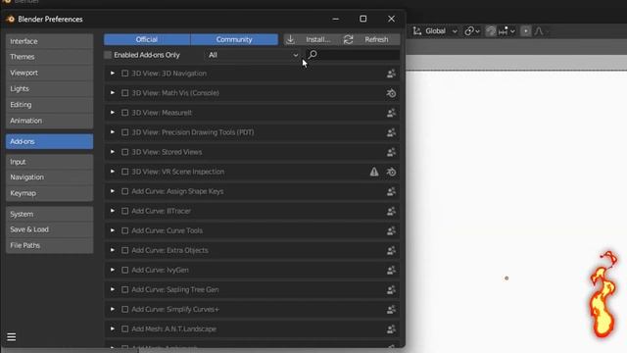Viewport: 627px width, 353px height.
Task: Click the community icon on IvyGen row
Action: (x=391, y=271)
